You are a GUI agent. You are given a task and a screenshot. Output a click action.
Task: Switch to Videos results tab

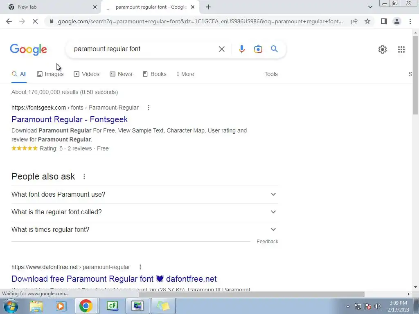(x=86, y=74)
